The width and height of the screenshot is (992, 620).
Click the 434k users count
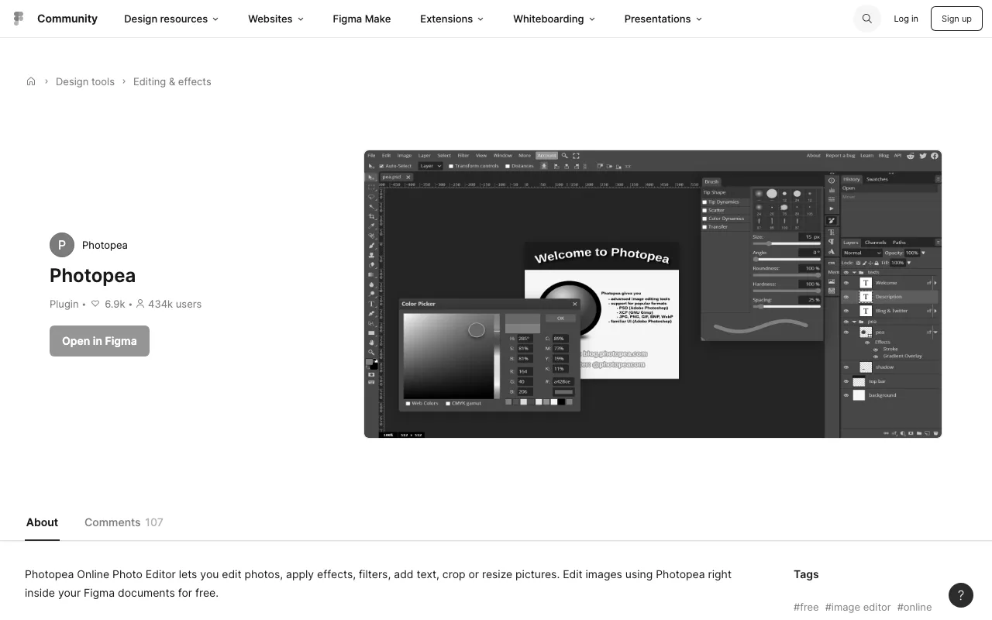pyautogui.click(x=168, y=304)
